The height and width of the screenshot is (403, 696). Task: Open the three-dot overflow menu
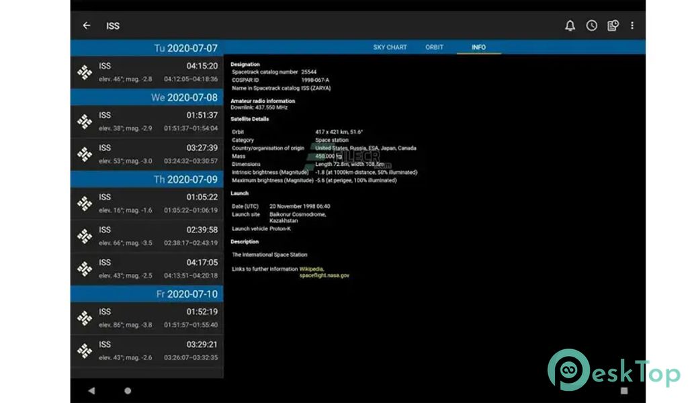(632, 26)
